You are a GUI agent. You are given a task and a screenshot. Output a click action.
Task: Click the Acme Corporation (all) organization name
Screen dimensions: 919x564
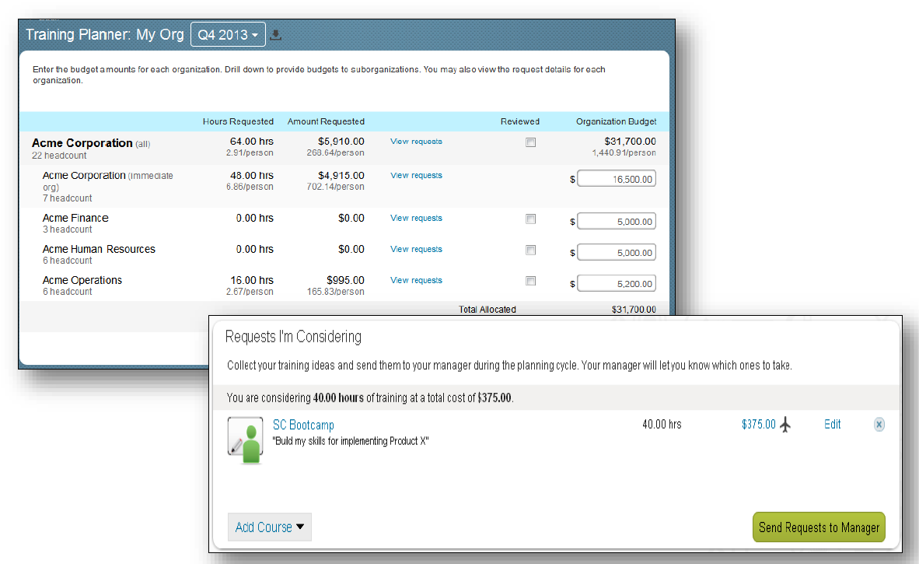point(82,143)
